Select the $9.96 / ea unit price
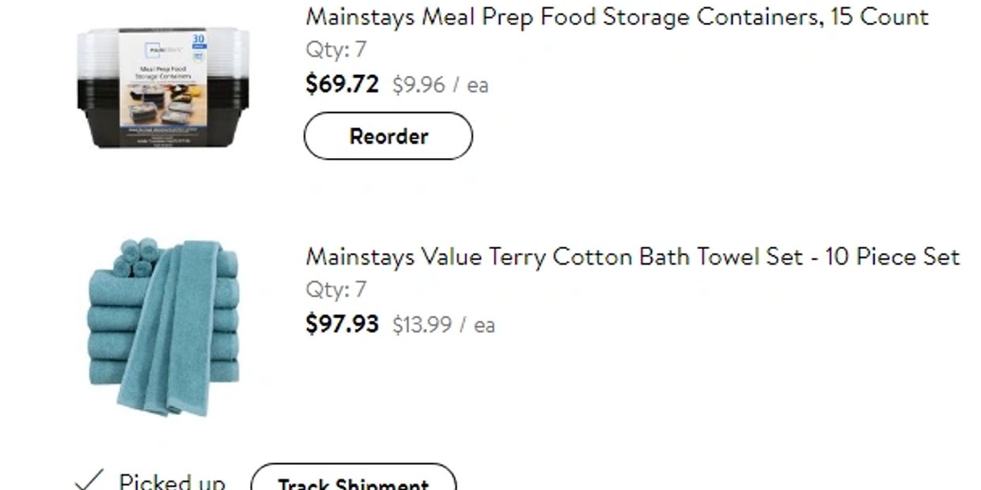The width and height of the screenshot is (981, 490). click(440, 85)
